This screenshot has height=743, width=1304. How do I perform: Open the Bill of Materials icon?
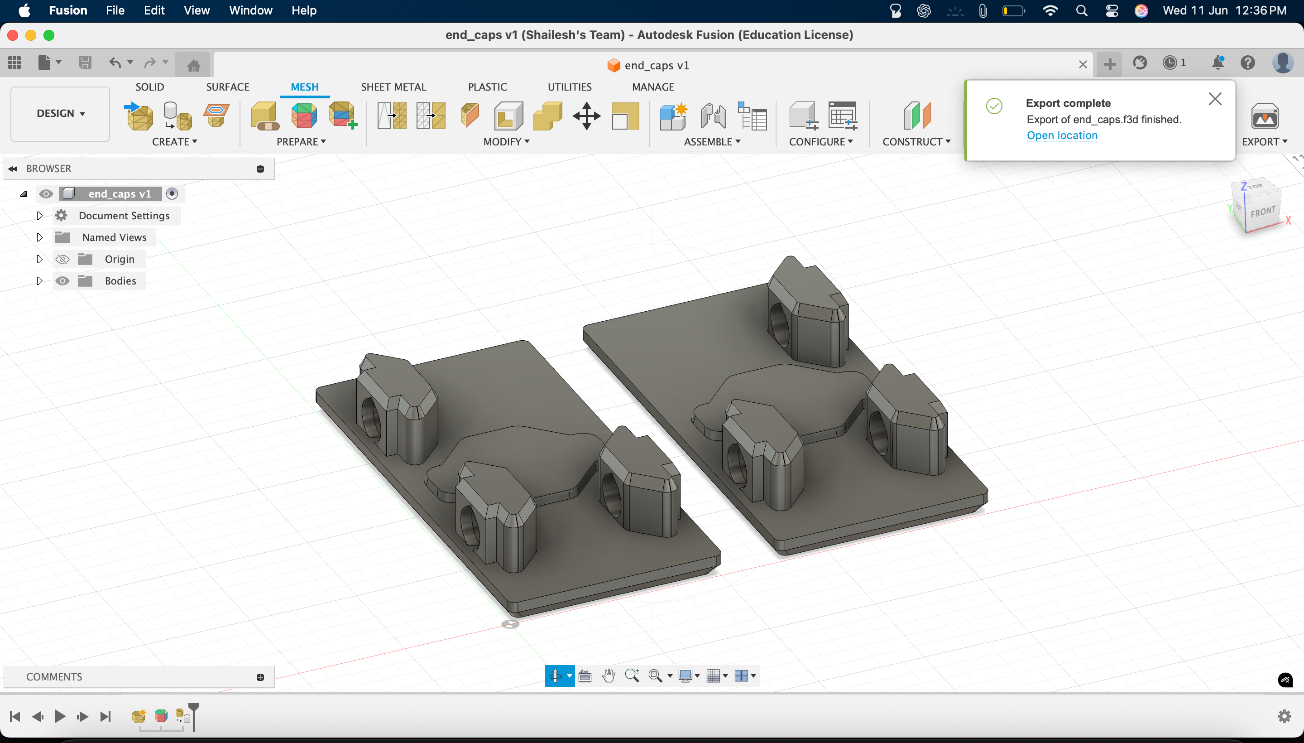[752, 116]
